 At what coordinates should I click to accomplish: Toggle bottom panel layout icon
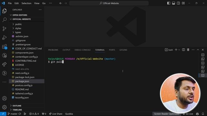coord(173,3)
